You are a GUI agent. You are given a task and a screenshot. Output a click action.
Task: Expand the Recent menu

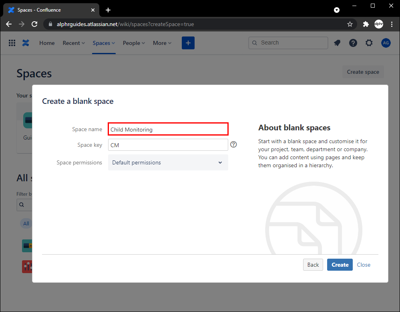click(x=74, y=43)
